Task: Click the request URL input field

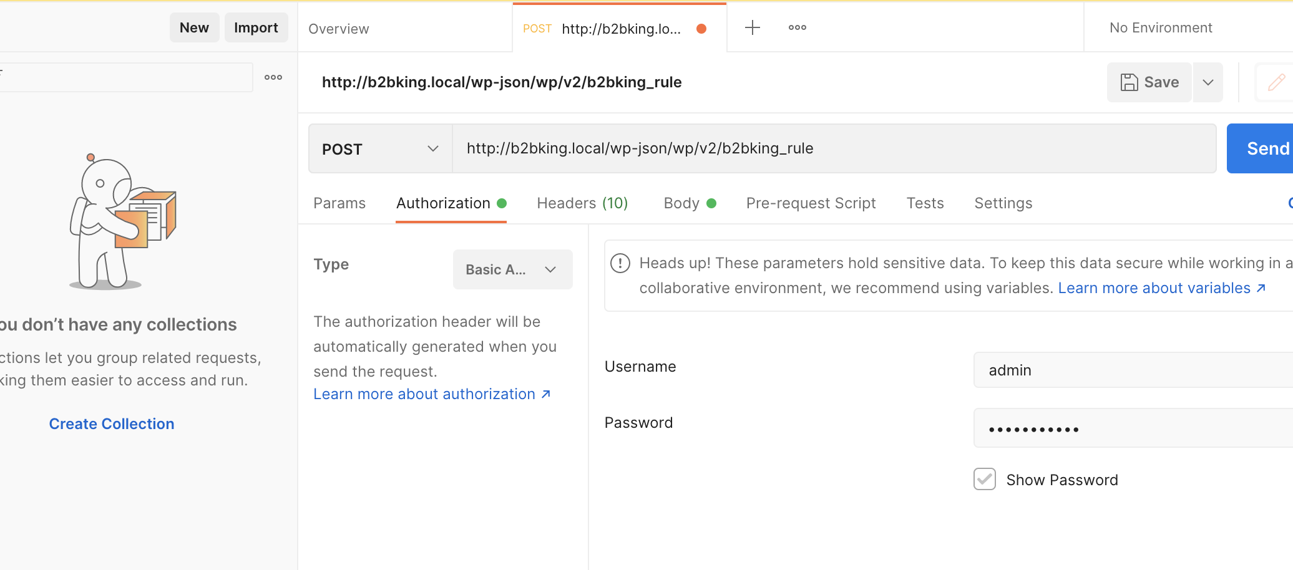Action: (834, 148)
